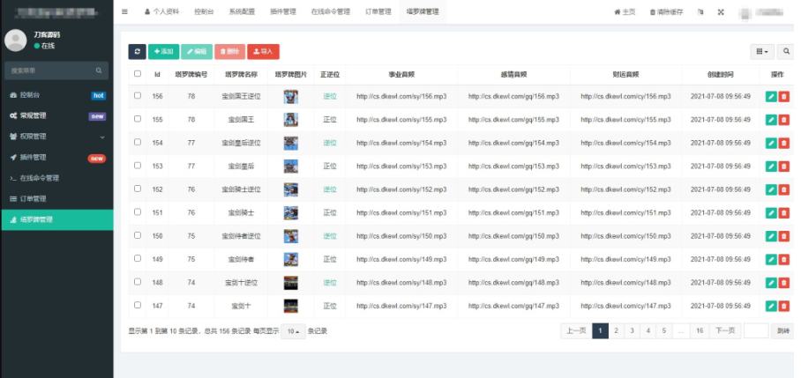Viewport: 801px width, 378px height.
Task: Select the checkbox for row Id 149
Action: pos(137,259)
